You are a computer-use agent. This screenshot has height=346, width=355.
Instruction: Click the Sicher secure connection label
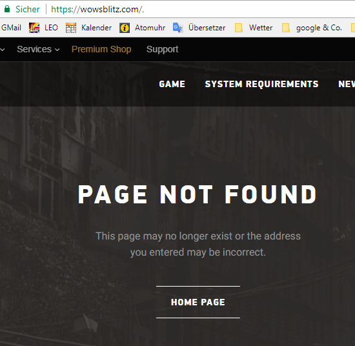click(x=28, y=9)
